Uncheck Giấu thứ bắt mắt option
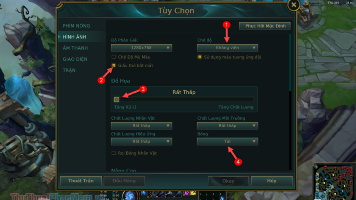This screenshot has height=200, width=356. tap(114, 65)
